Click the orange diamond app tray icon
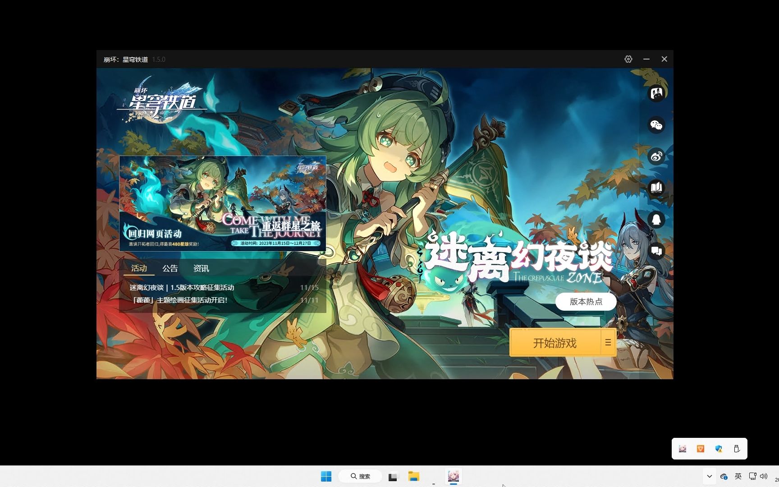Viewport: 779px width, 487px height. [701, 449]
